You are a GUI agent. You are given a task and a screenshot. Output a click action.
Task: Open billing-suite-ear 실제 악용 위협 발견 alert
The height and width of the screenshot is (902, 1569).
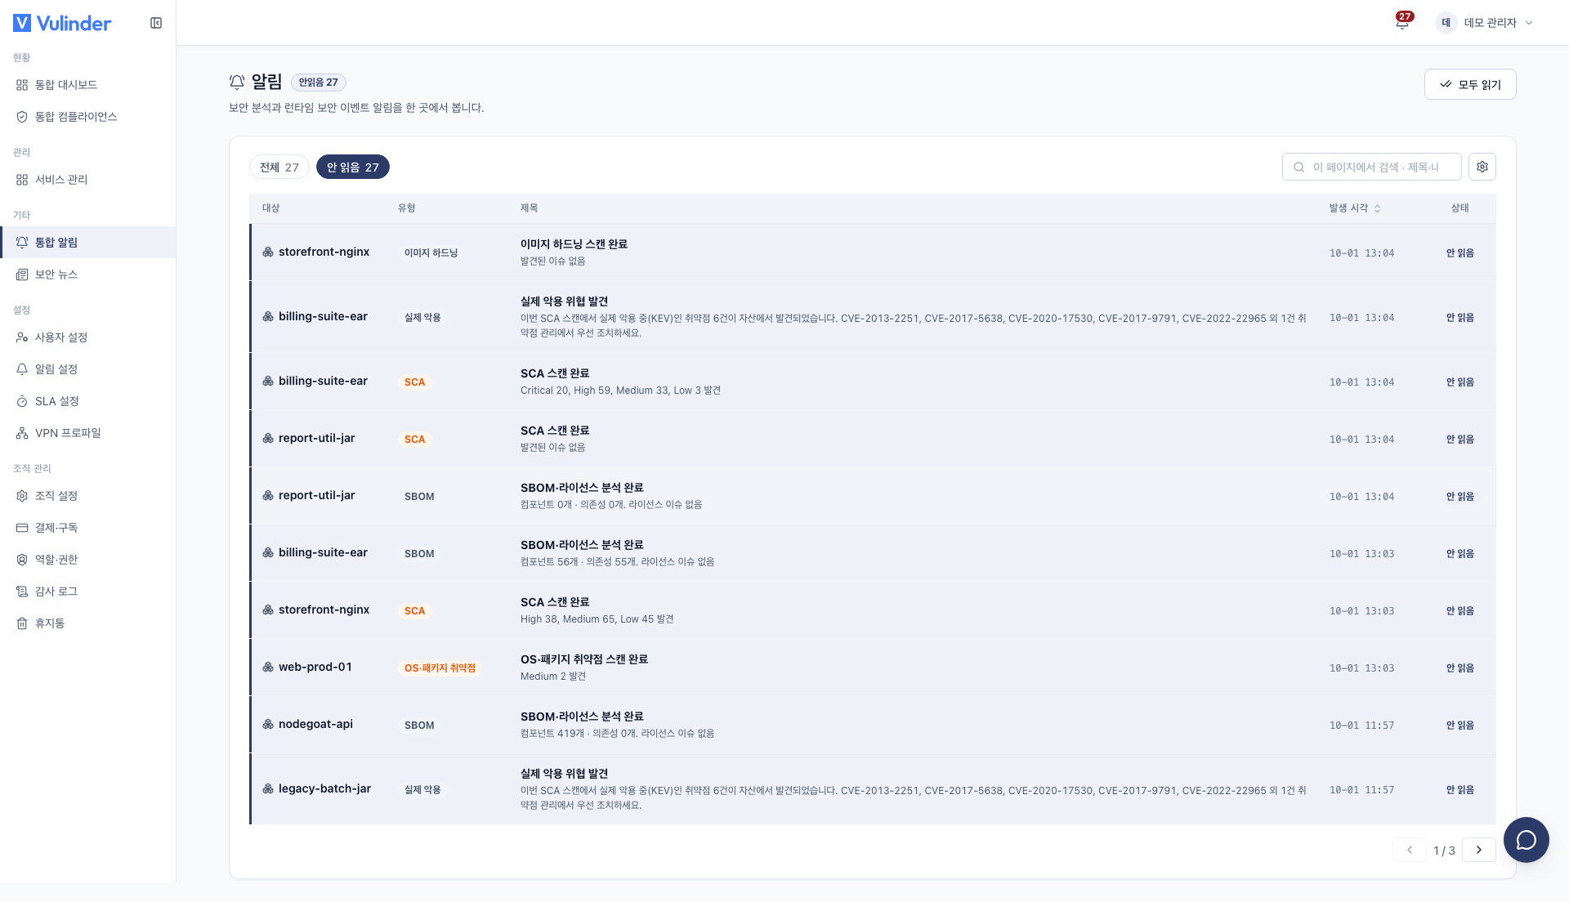click(873, 317)
